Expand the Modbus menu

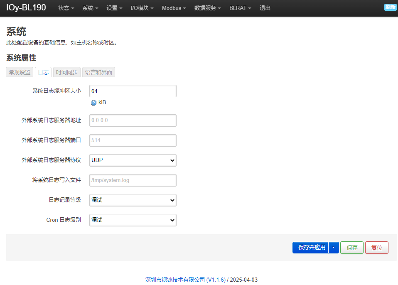point(174,8)
